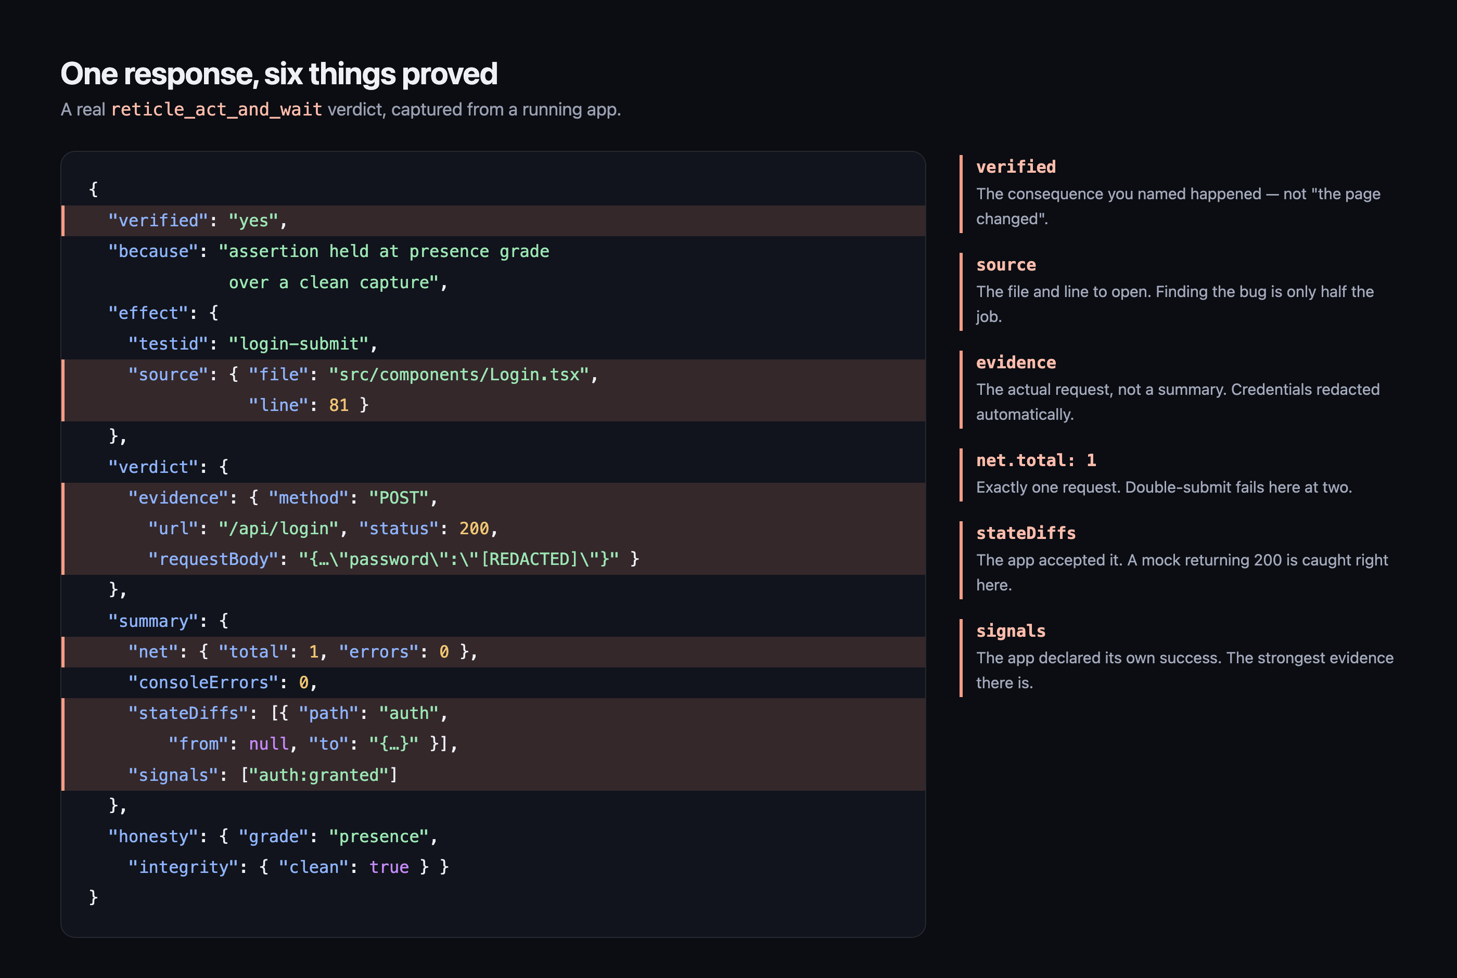Click the "source" annotation title on the right
This screenshot has width=1457, height=978.
1006,265
